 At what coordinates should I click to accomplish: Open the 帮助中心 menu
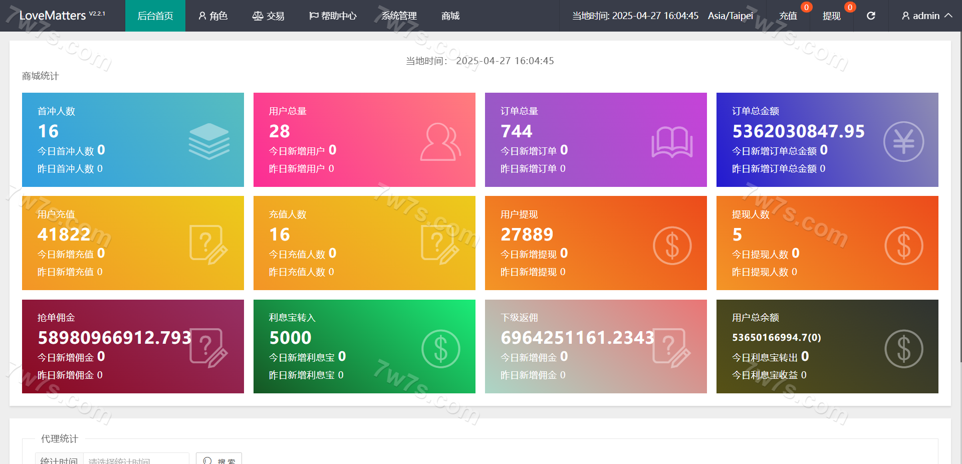click(333, 16)
